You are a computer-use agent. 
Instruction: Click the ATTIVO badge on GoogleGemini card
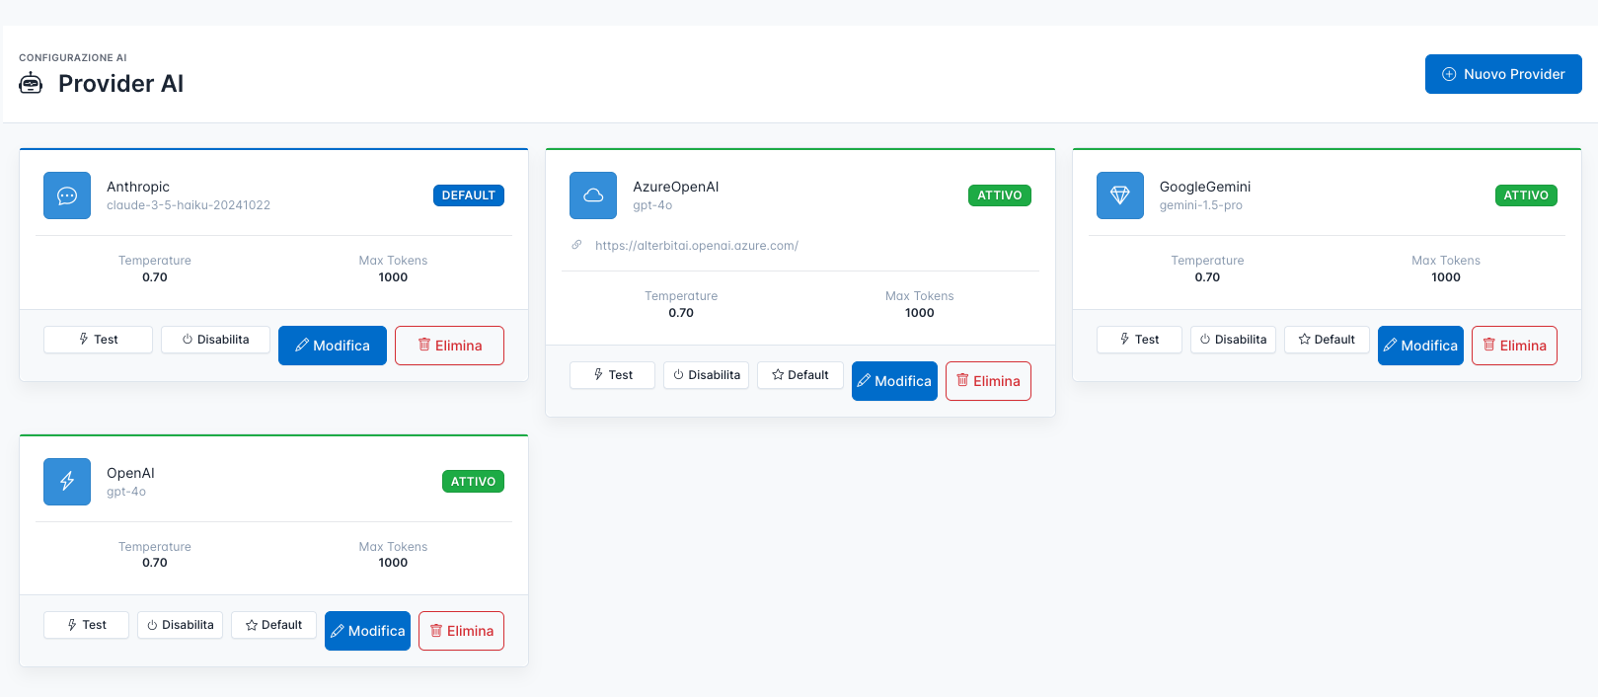[1526, 195]
